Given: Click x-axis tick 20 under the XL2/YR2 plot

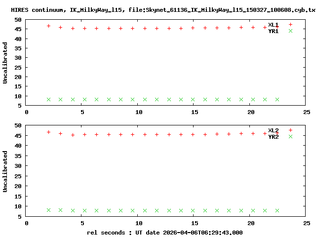Looking at the screenshot, I should pos(251,223).
